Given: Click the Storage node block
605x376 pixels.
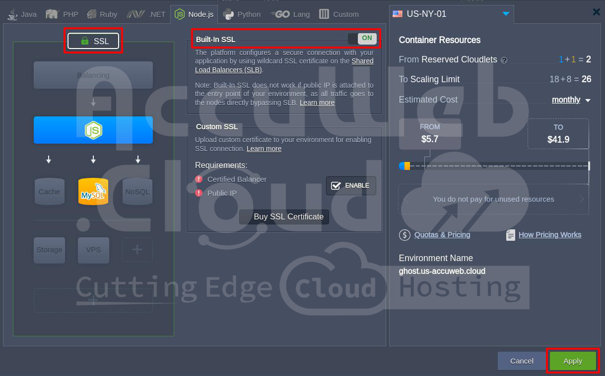Looking at the screenshot, I should (x=49, y=250).
